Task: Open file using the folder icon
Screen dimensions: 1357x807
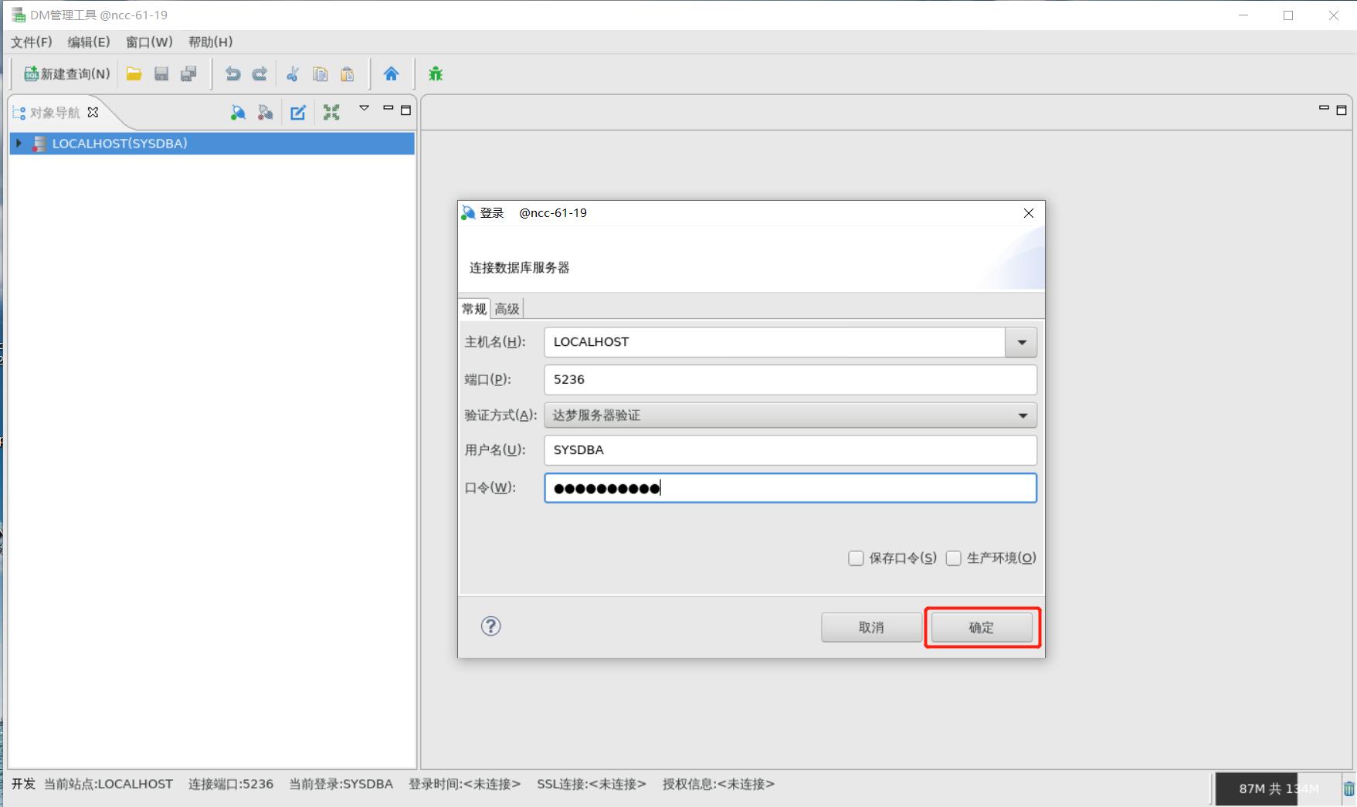Action: coord(134,74)
